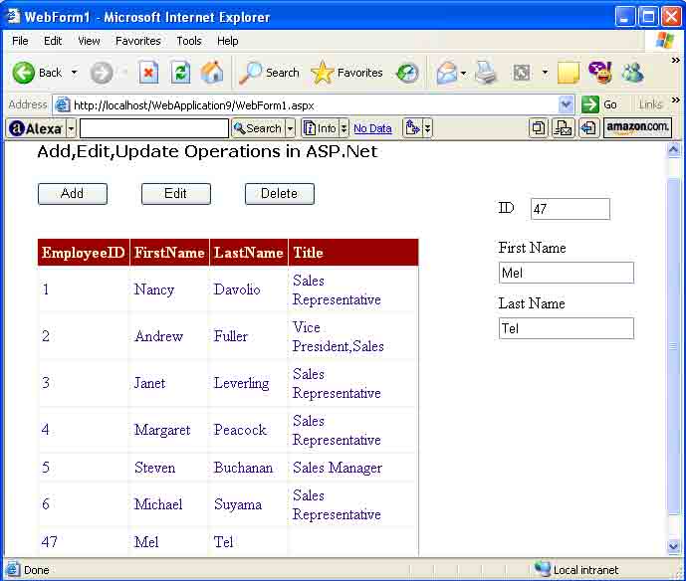Open Favorites star panel

tap(346, 73)
